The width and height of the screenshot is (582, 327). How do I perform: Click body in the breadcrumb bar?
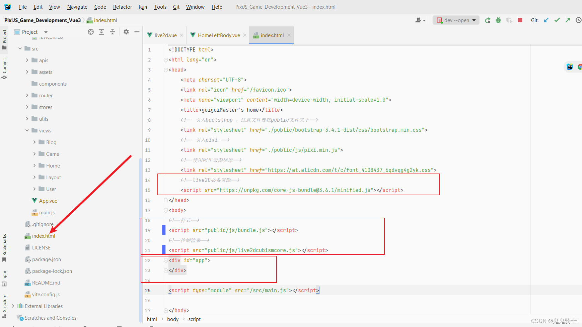173,319
